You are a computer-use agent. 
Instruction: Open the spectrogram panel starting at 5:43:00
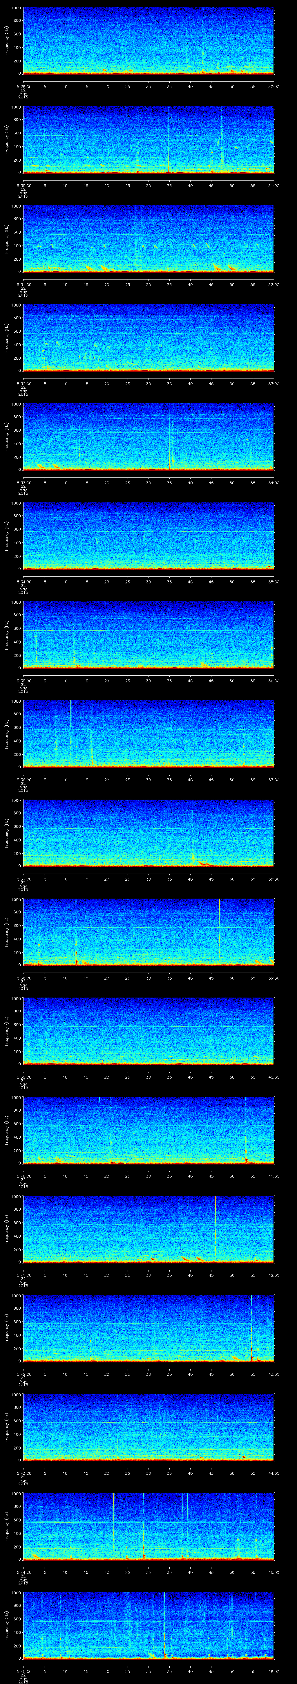tap(148, 1427)
